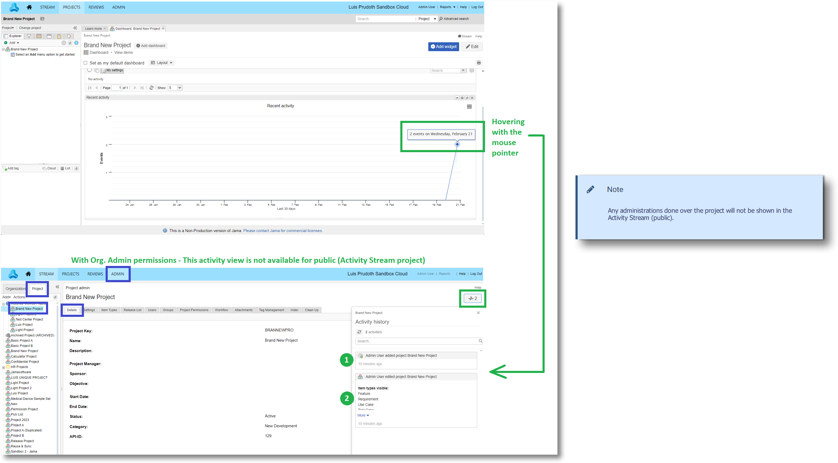Open the Baselines tab icon in explorer panel
Screen dimensions: 838x463
click(49, 36)
